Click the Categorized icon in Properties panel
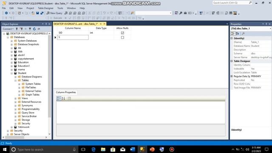 [x=233, y=34]
